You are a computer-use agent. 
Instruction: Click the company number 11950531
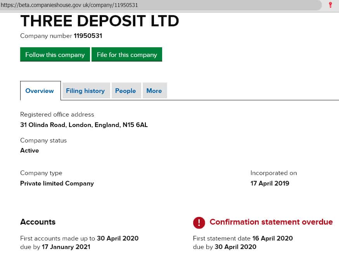pos(88,36)
